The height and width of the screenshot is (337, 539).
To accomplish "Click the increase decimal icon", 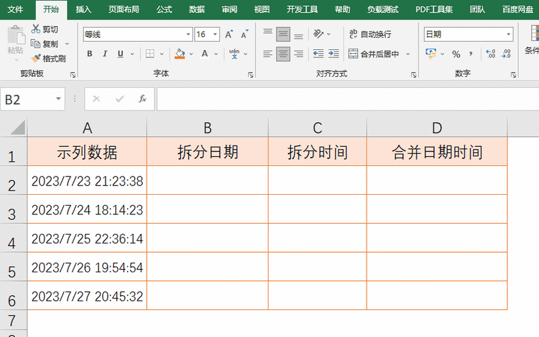I will [491, 54].
